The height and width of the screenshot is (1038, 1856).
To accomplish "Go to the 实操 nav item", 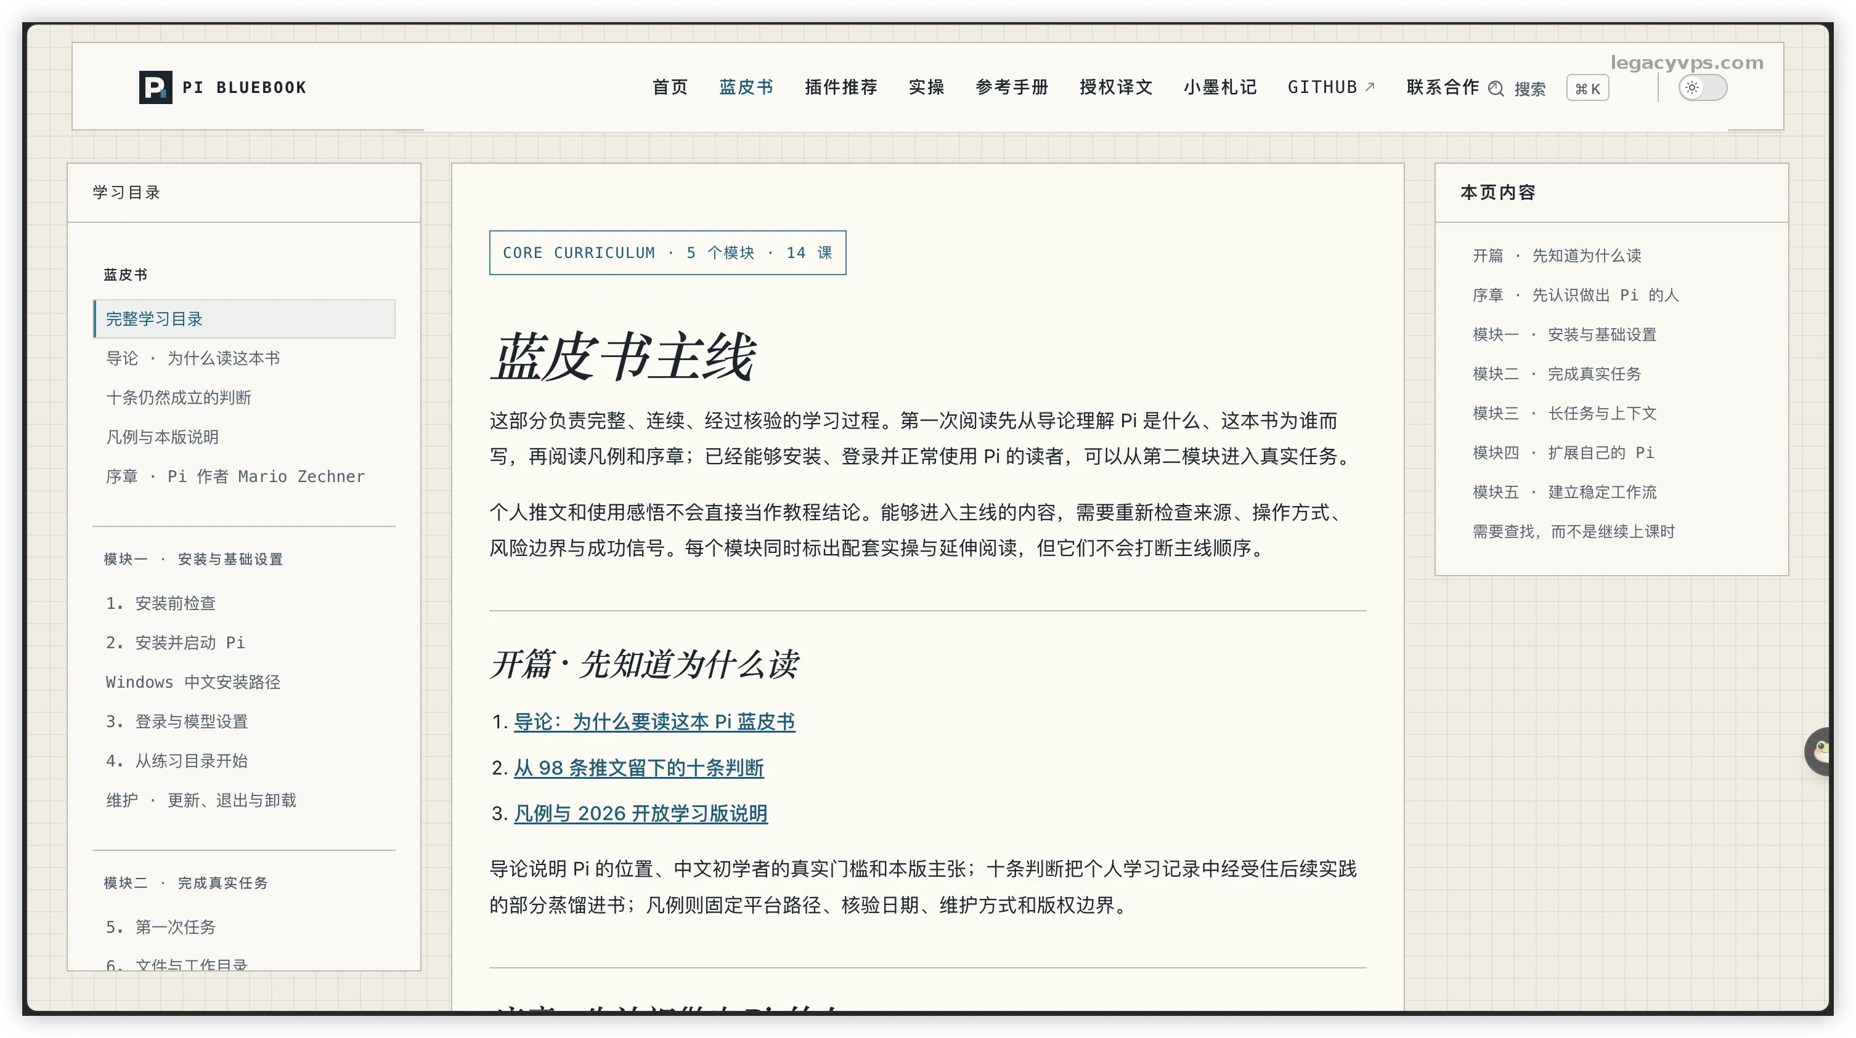I will [927, 87].
